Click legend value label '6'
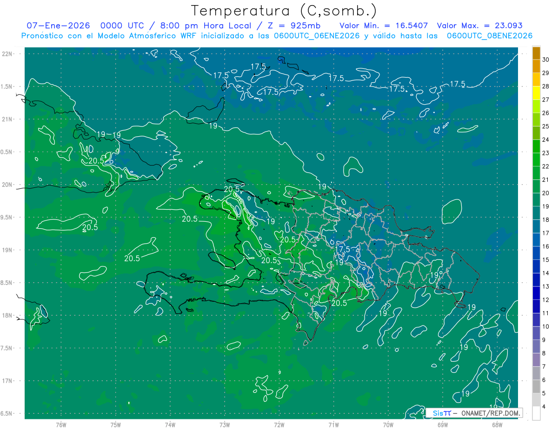558x431 pixels. tap(545, 379)
